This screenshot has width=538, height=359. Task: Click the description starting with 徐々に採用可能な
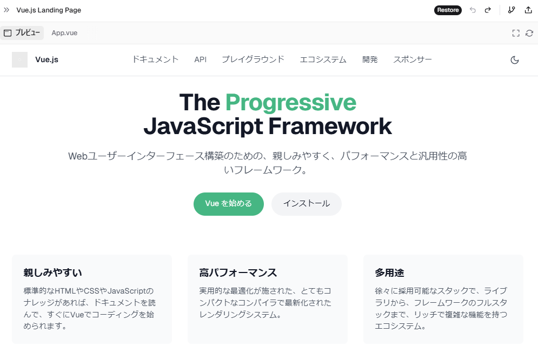[x=441, y=308]
